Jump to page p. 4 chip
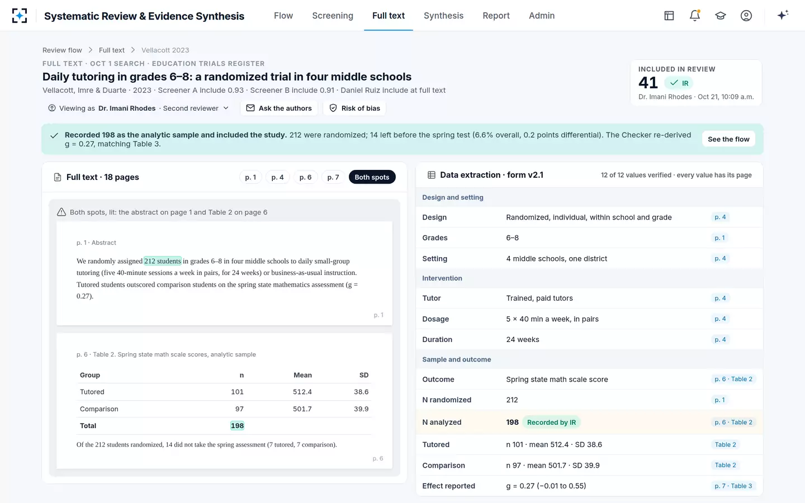 277,177
